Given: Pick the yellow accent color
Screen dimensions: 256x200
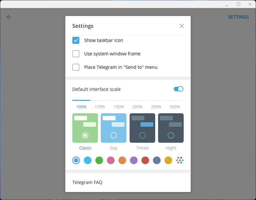Looking at the screenshot, I should tap(168, 160).
